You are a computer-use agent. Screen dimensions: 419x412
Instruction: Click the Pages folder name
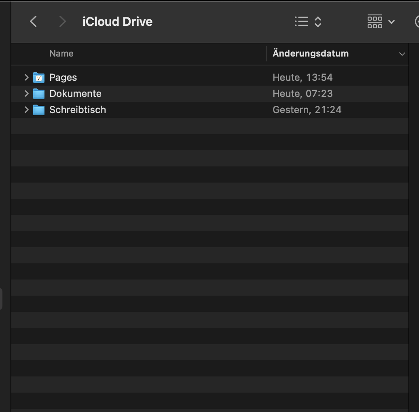pos(63,78)
